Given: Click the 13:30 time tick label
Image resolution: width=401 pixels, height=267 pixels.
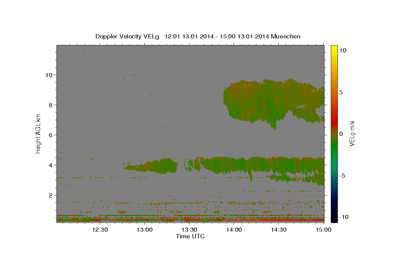Looking at the screenshot, I should click(189, 230).
